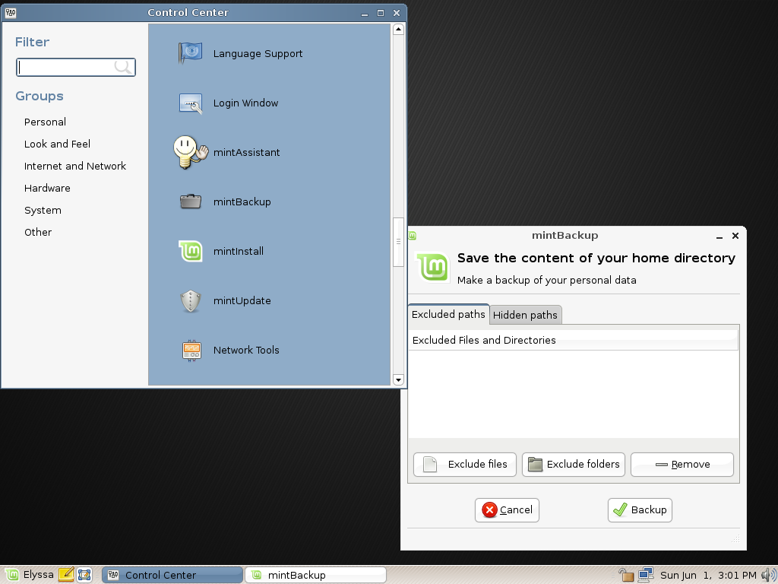Viewport: 778px width, 584px height.
Task: Start the Backup
Action: 640,510
